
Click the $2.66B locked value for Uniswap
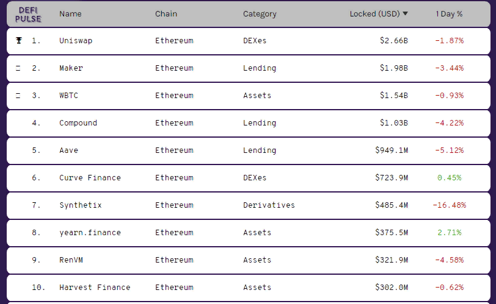click(393, 41)
